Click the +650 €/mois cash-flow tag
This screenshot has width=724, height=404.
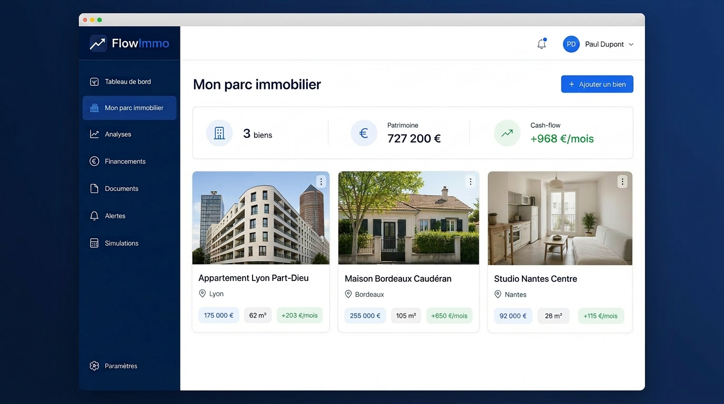point(449,316)
